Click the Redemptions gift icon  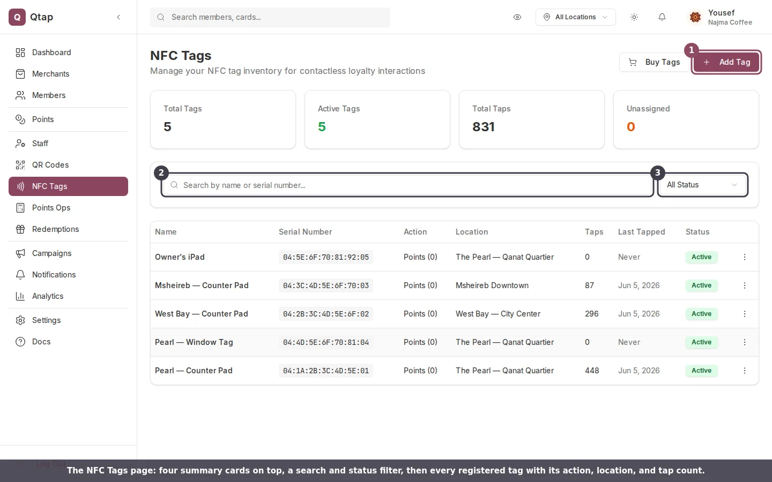(20, 229)
